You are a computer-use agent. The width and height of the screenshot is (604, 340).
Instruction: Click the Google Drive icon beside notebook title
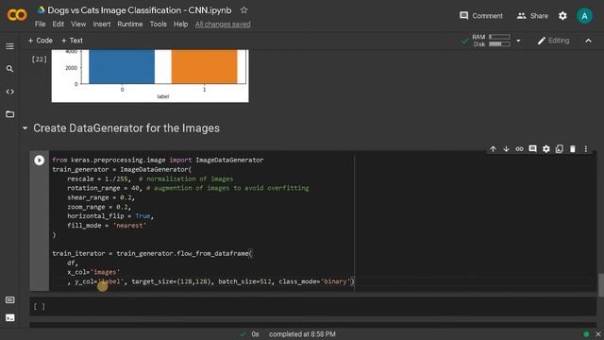pos(41,10)
